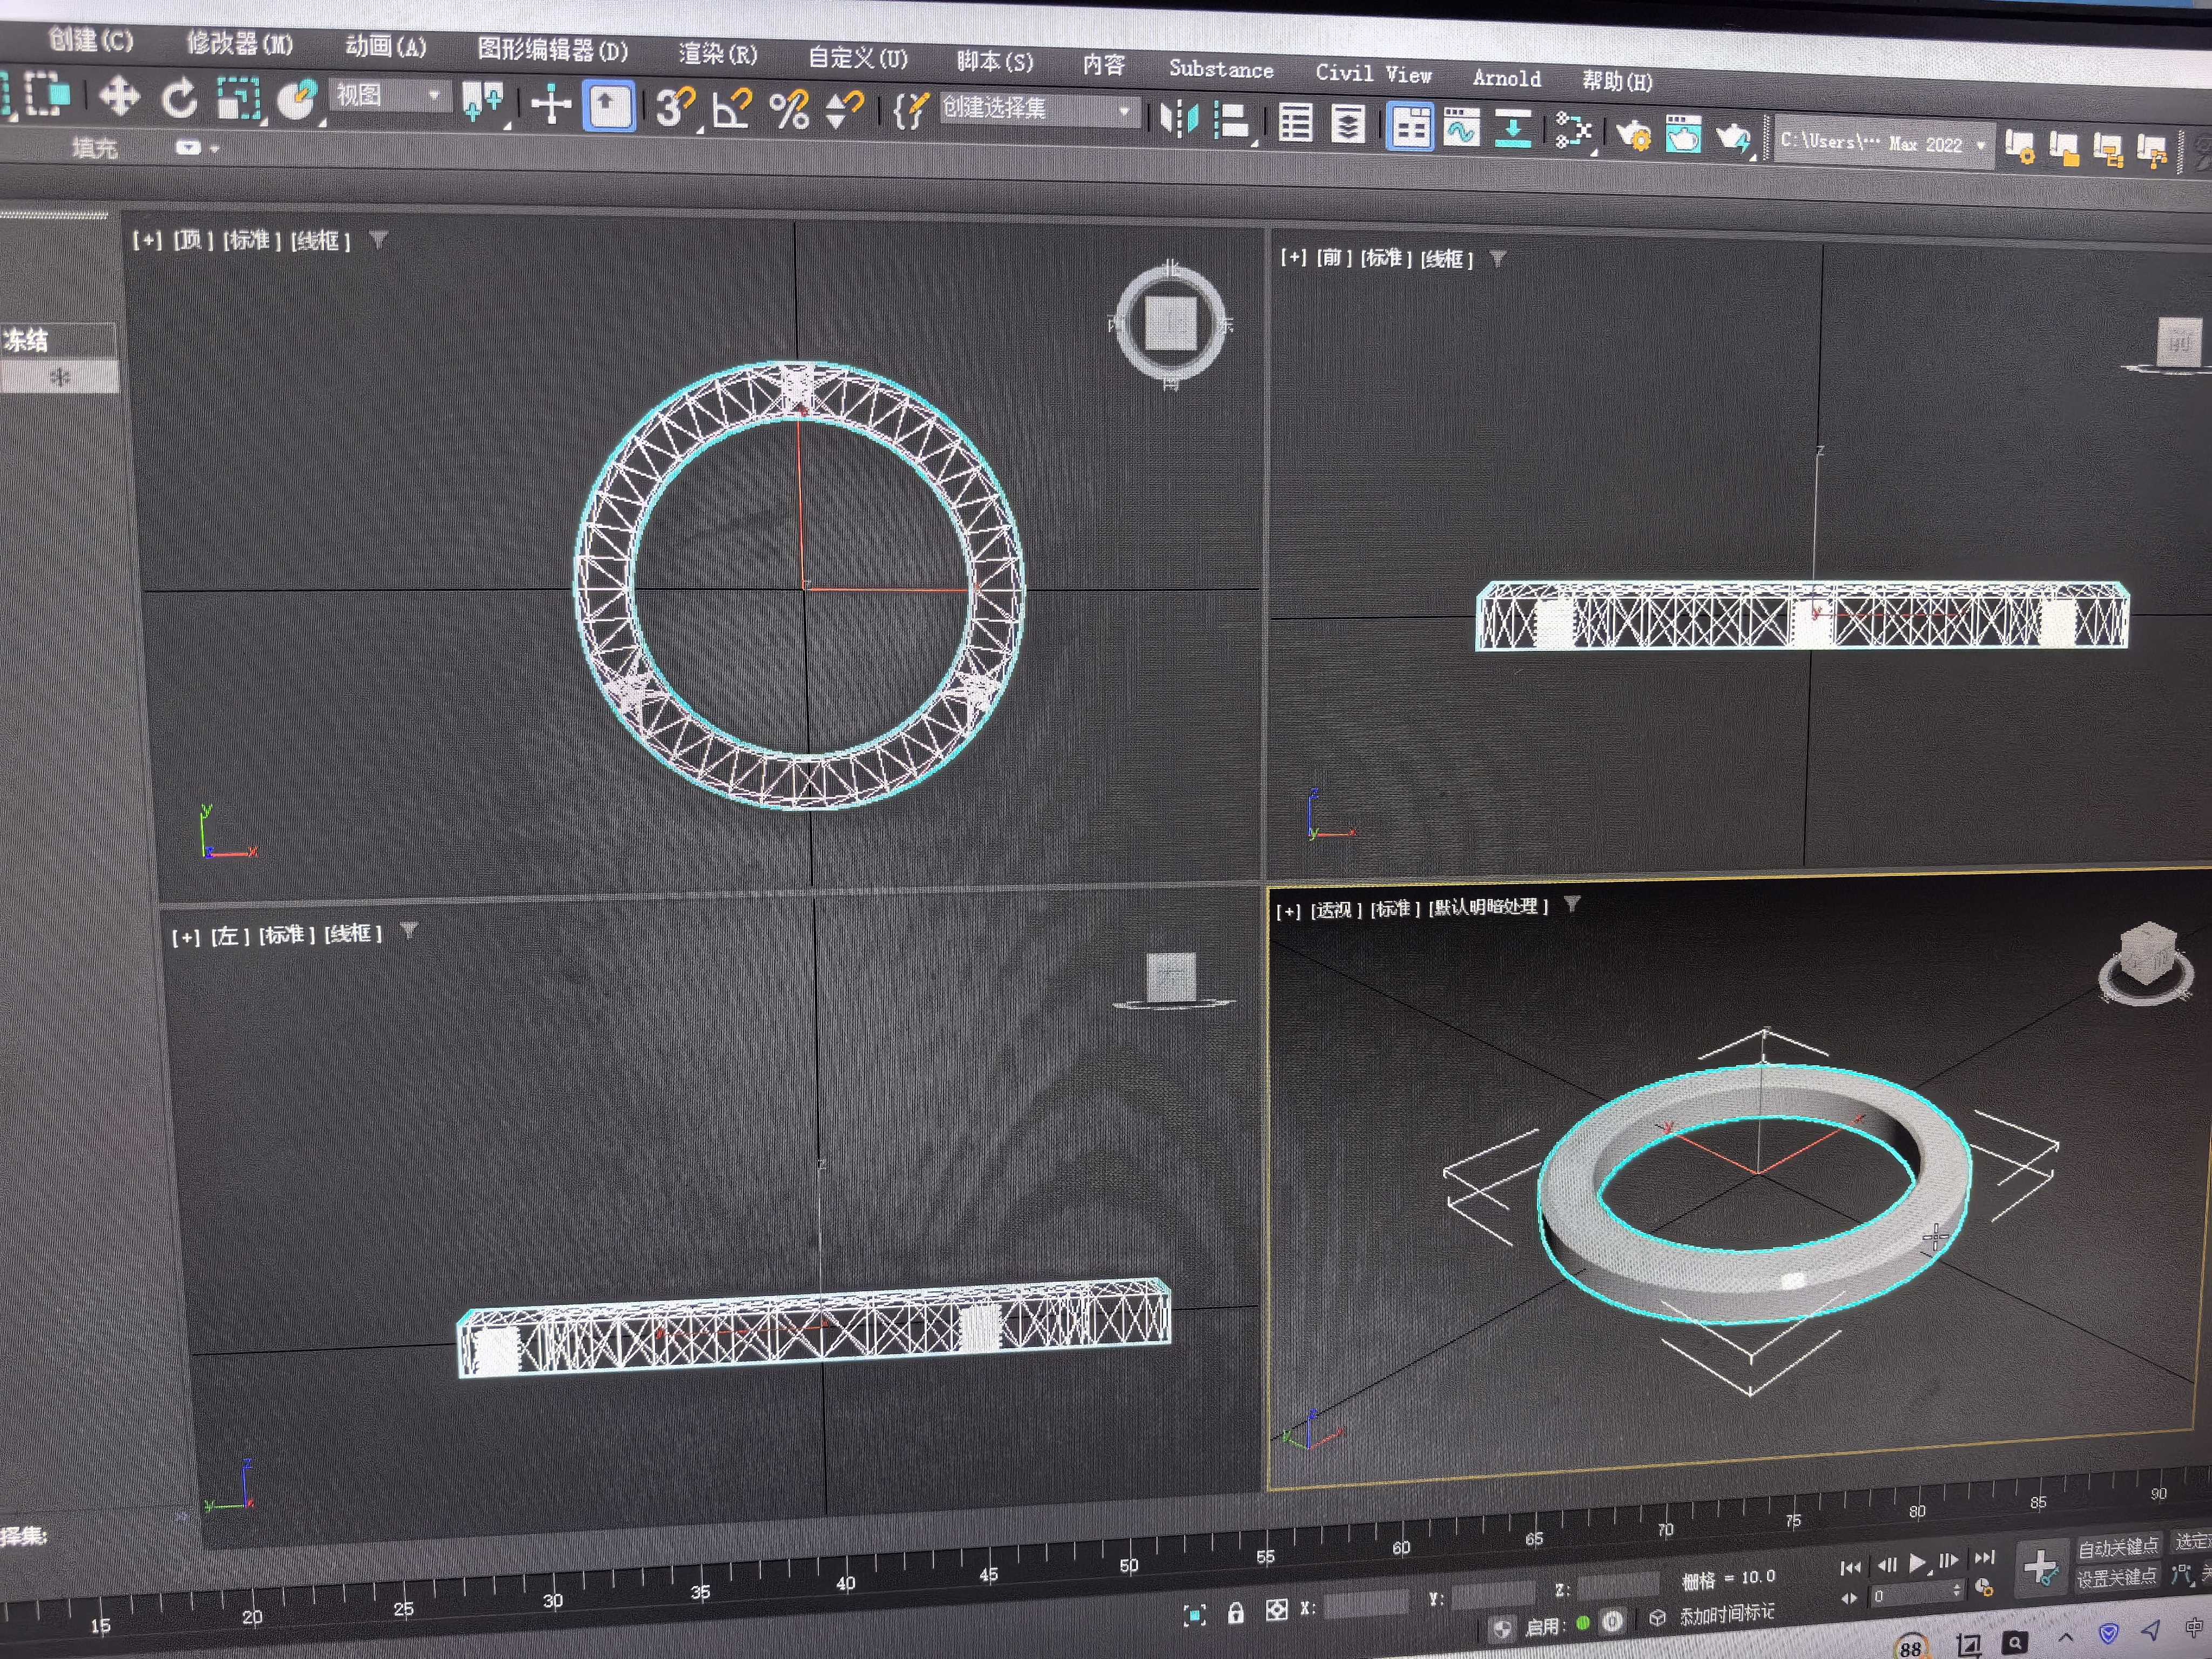Open the 渲染(R) menu
The width and height of the screenshot is (2212, 1659).
pos(717,53)
